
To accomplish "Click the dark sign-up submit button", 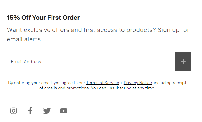I will point(183,62).
